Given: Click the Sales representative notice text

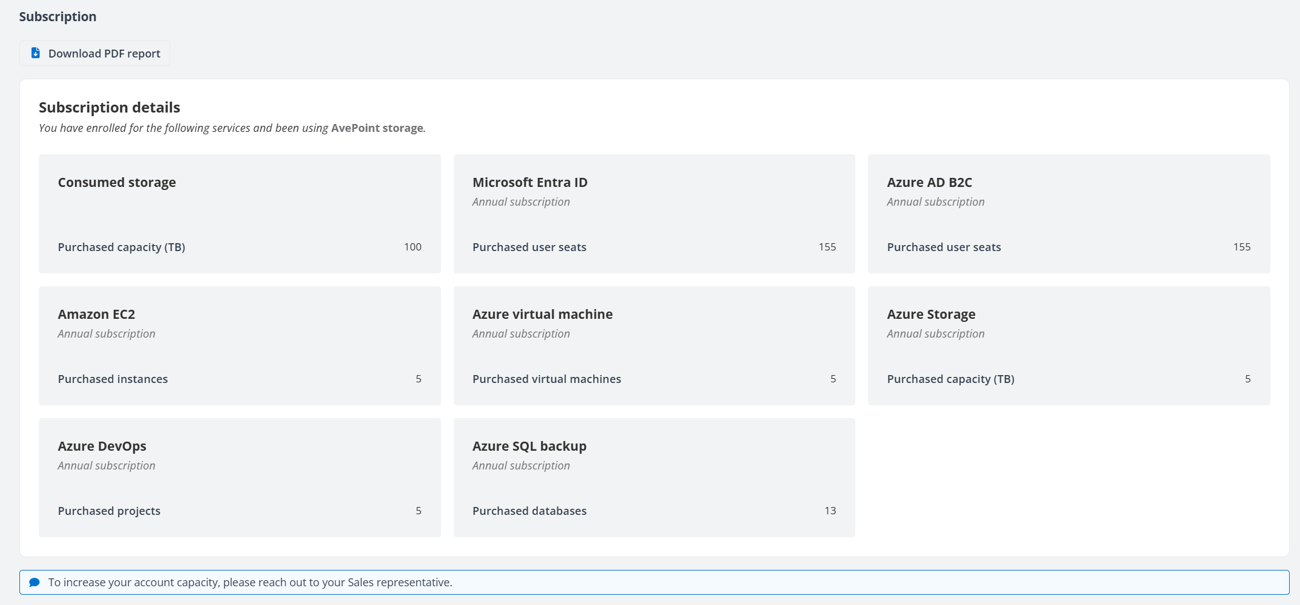Looking at the screenshot, I should [x=250, y=582].
